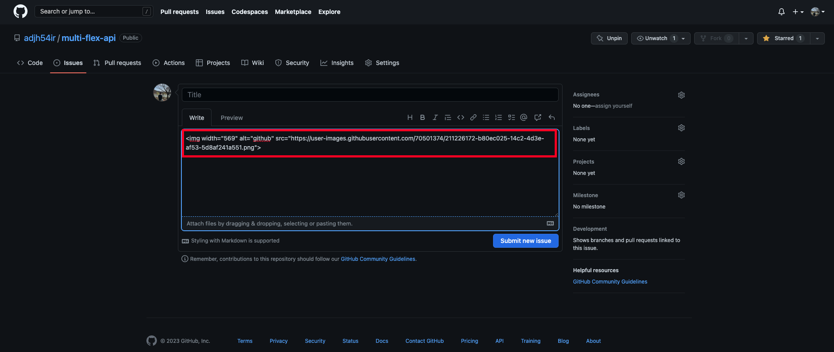Open Codespaces in top nav
Image resolution: width=834 pixels, height=352 pixels.
click(250, 12)
